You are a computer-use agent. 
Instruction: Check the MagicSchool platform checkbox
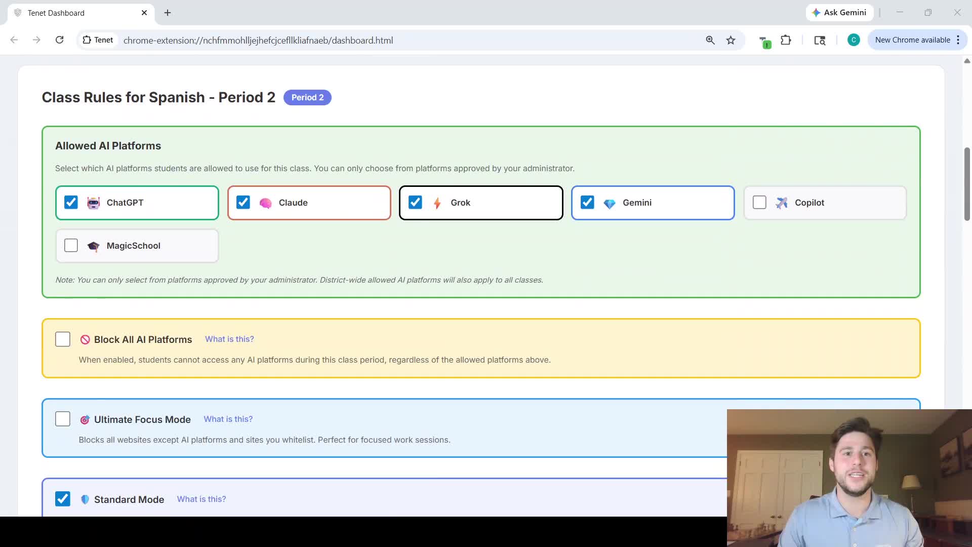[x=71, y=246]
